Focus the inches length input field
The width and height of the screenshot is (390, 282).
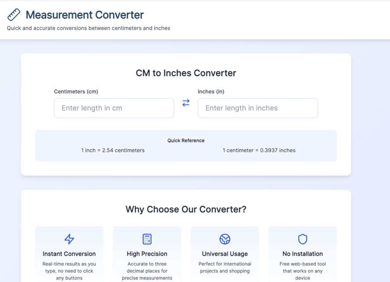258,108
